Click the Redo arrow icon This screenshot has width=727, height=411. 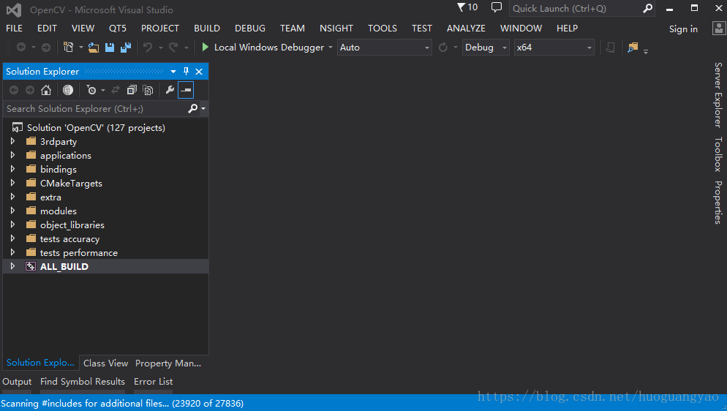tap(173, 48)
